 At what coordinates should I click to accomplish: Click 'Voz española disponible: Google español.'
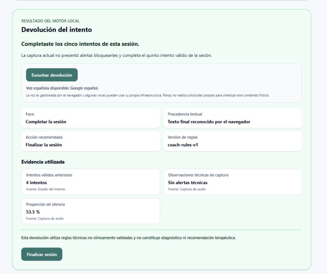coord(62,88)
